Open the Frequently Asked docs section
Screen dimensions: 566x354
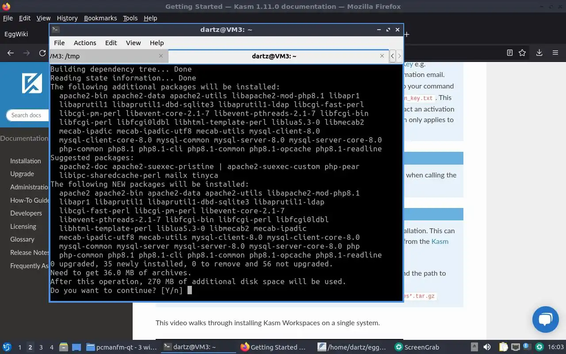pyautogui.click(x=29, y=265)
